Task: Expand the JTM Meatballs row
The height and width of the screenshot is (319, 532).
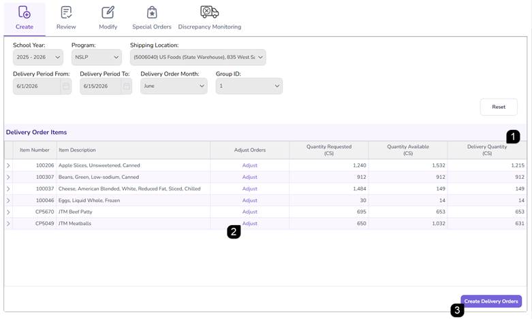Action: point(8,224)
